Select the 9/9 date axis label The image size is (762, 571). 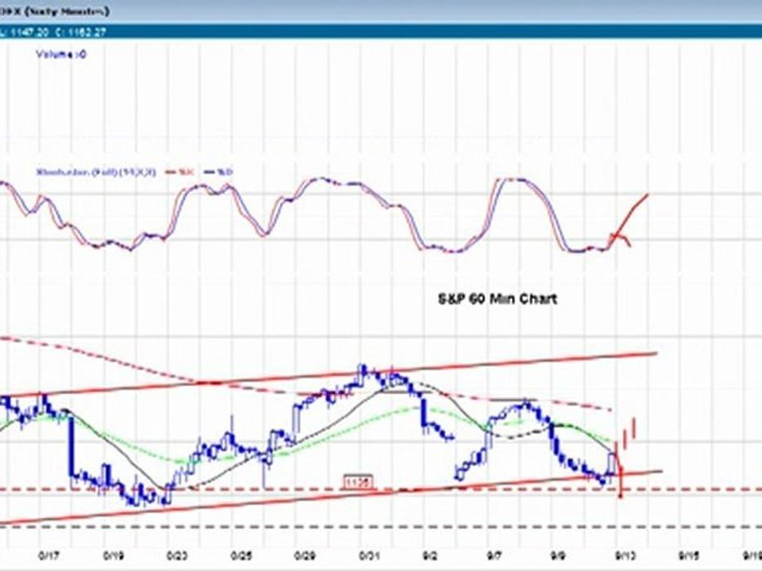pos(560,555)
